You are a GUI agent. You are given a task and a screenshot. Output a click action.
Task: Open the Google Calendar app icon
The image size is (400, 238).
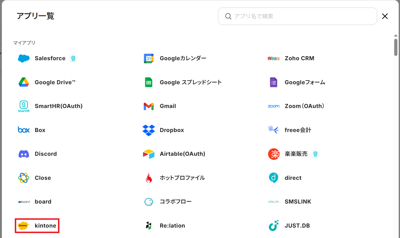[x=149, y=58]
